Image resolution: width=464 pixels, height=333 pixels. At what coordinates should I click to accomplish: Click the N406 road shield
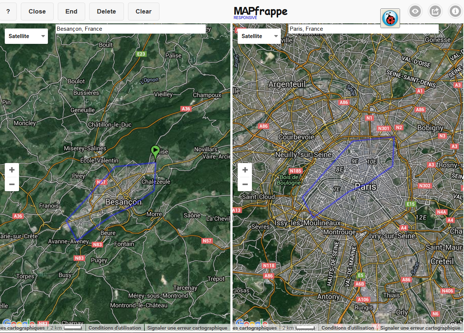click(x=448, y=291)
